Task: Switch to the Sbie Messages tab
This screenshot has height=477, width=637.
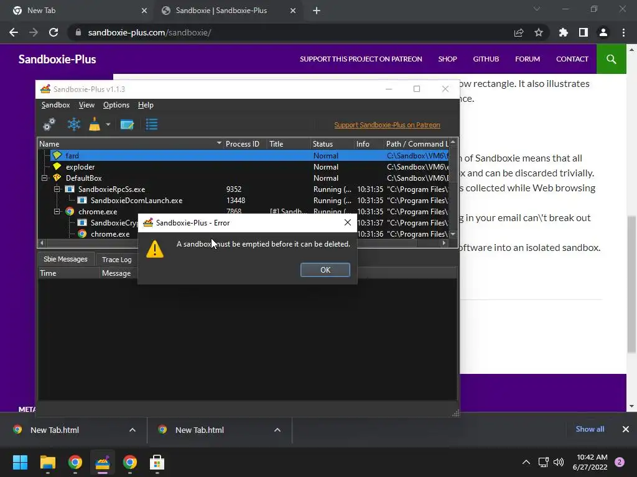Action: (x=65, y=259)
